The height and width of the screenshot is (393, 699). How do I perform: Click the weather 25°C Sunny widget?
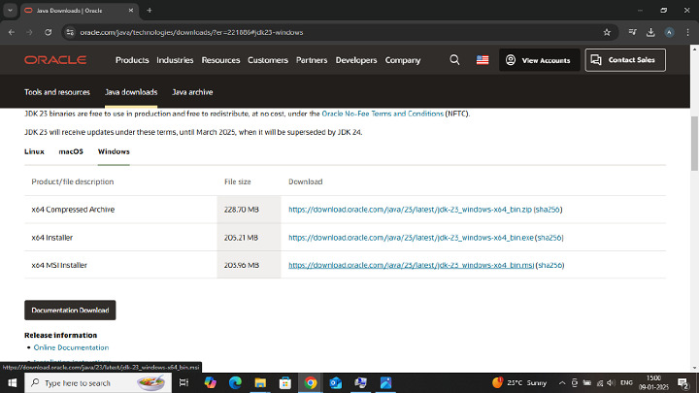519,382
